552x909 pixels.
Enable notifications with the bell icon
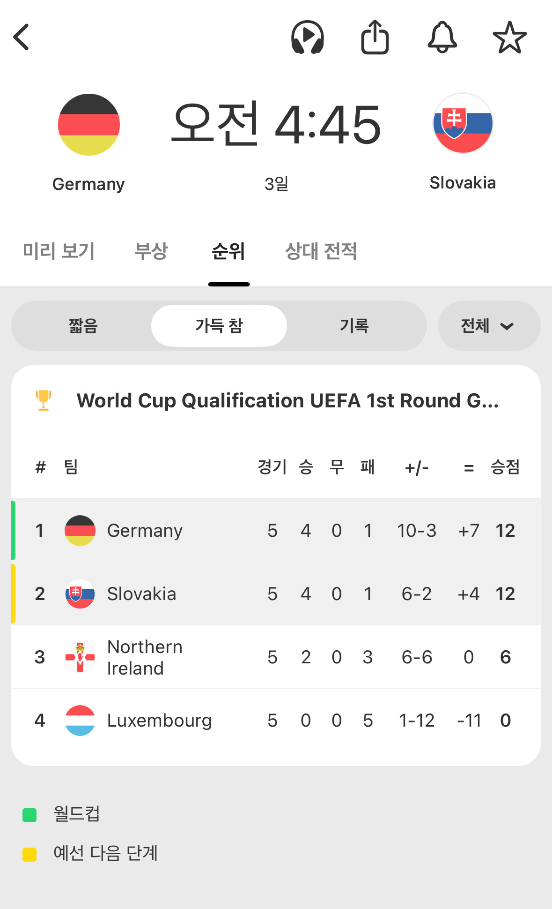[x=442, y=37]
